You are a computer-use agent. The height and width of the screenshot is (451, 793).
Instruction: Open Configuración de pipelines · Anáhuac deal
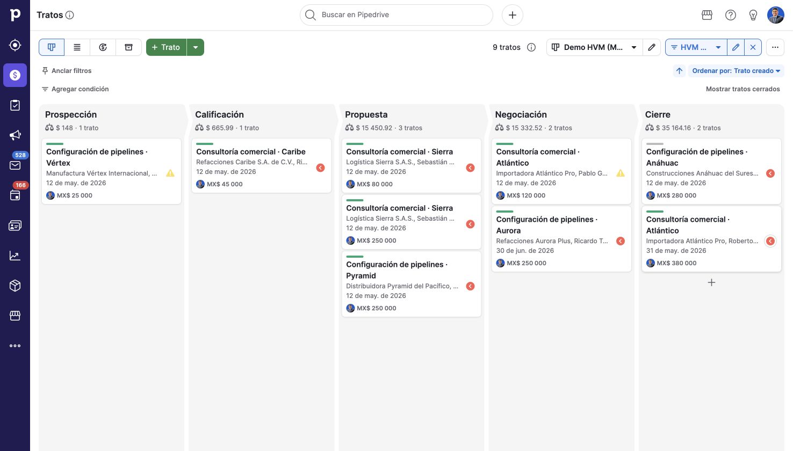click(x=711, y=171)
